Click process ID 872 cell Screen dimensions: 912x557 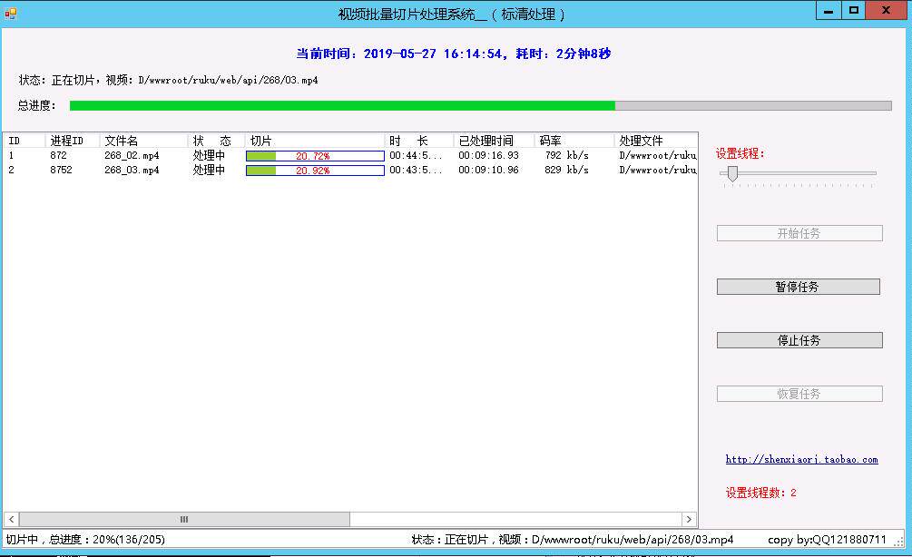point(58,155)
